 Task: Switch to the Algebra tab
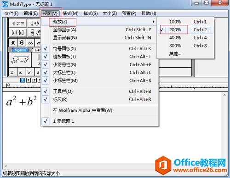click(x=20, y=50)
